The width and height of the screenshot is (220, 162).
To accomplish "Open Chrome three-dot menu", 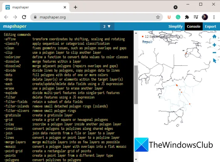I will click(x=214, y=17).
